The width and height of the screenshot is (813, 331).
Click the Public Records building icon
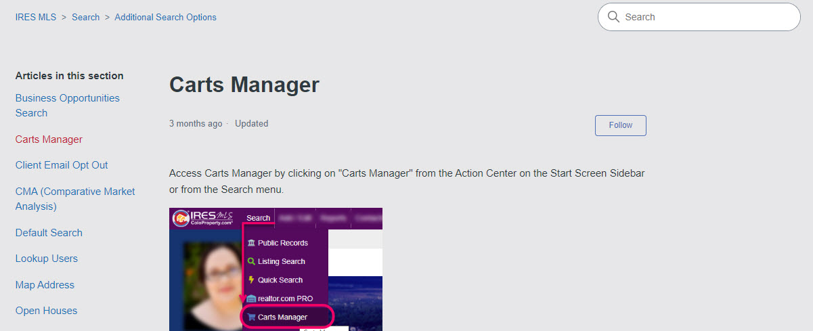click(x=251, y=243)
